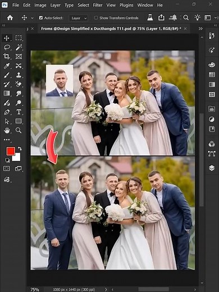Open the Paths panel icon
The height and width of the screenshot is (292, 219).
click(212, 154)
